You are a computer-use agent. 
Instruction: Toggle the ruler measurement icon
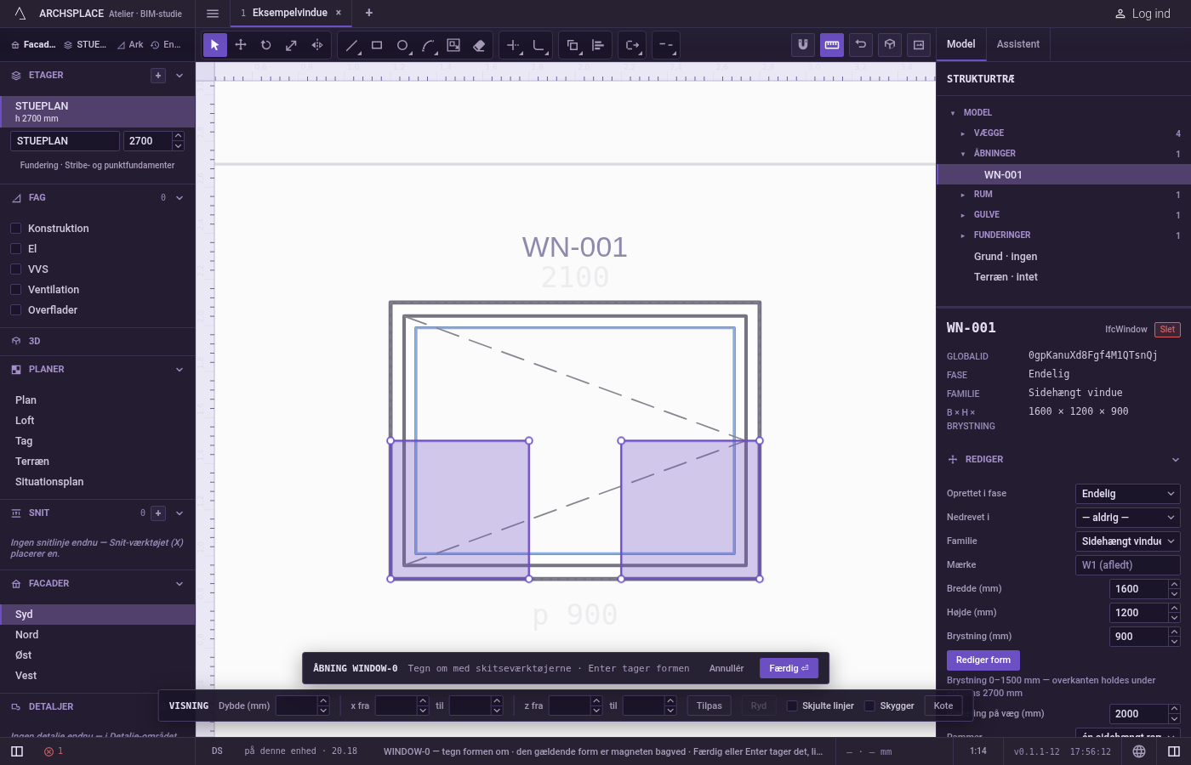click(x=832, y=45)
